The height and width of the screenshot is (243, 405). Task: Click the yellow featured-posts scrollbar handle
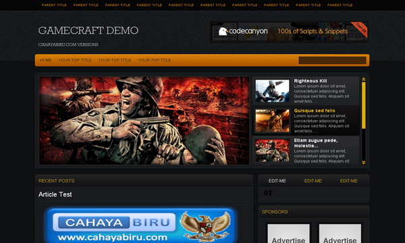pyautogui.click(x=364, y=105)
